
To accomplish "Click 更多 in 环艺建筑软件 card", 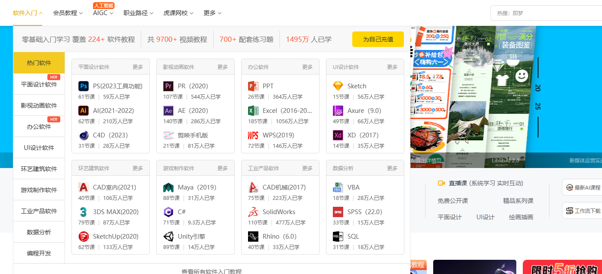I will 138,168.
